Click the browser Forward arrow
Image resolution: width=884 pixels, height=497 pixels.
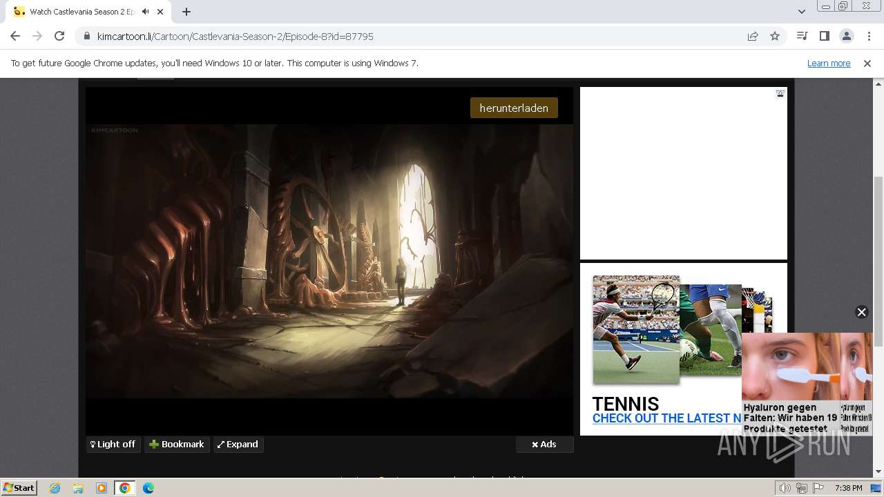(x=37, y=37)
